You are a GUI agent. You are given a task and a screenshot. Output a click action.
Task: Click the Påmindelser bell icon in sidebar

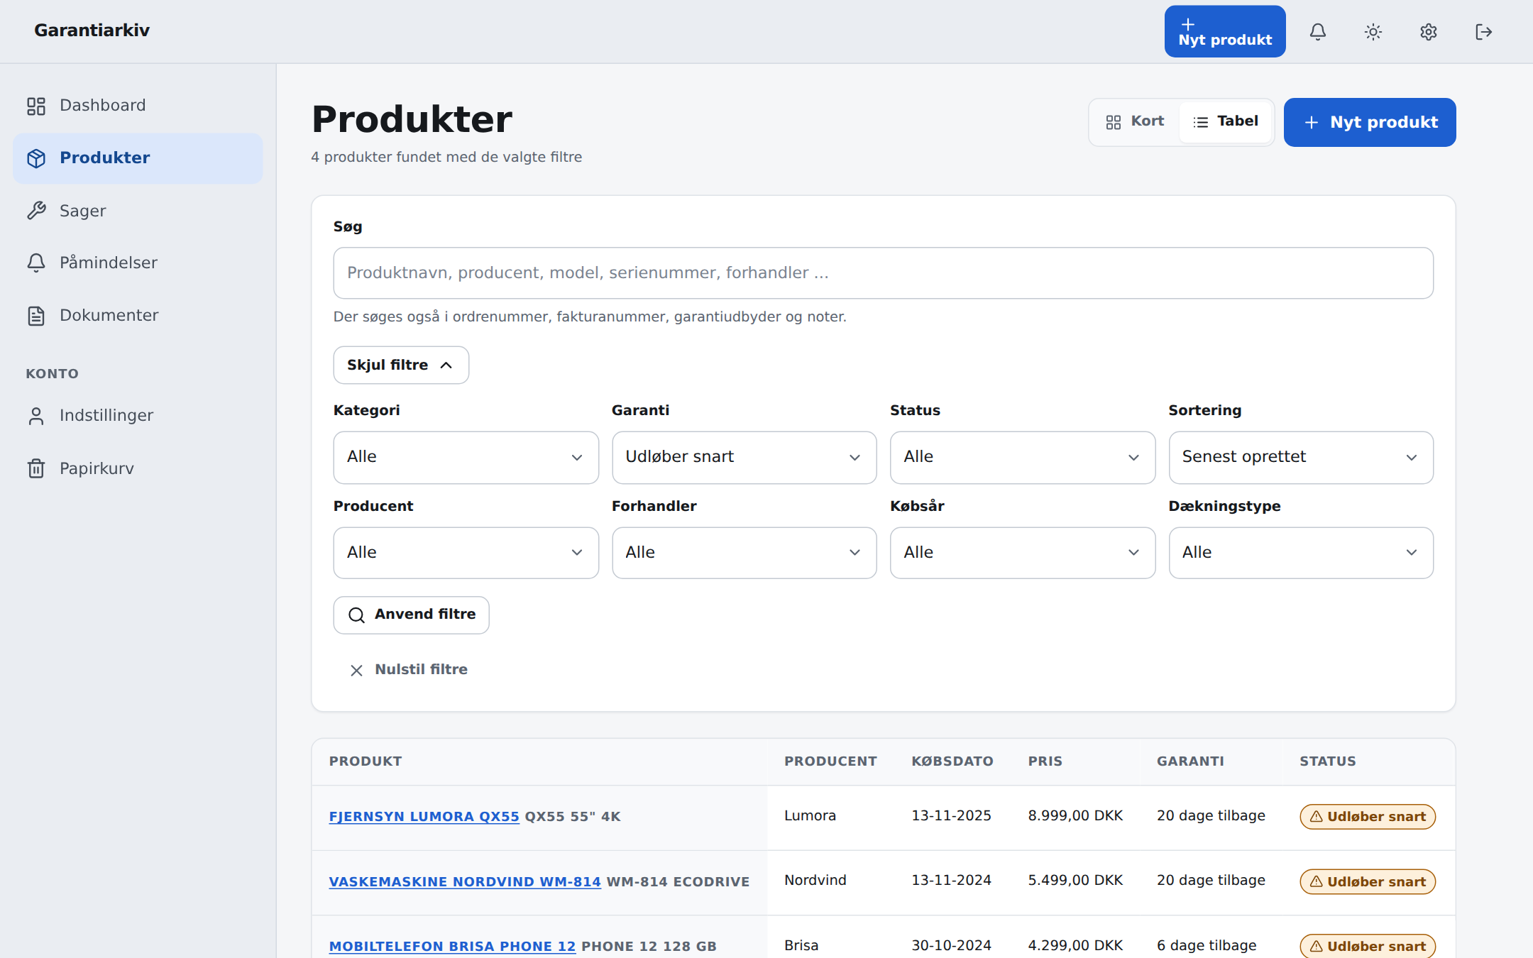tap(36, 263)
